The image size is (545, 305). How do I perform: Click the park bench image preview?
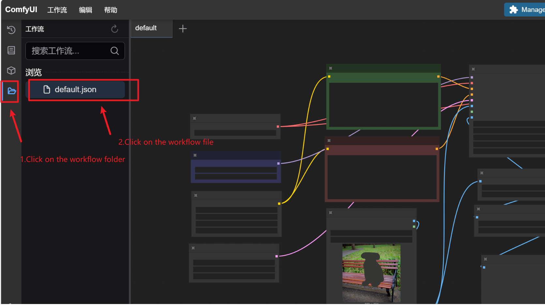click(371, 273)
